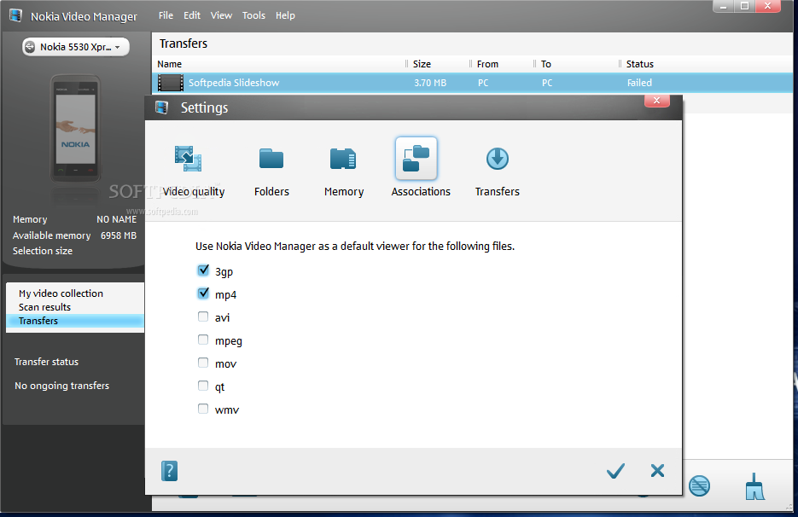Click the Nokia phone image
The width and height of the screenshot is (798, 517).
tap(75, 129)
